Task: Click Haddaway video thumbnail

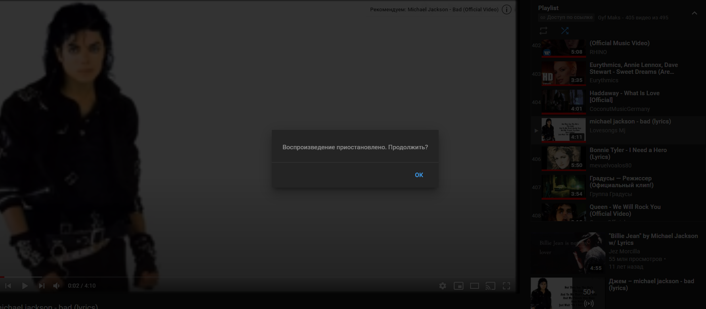Action: click(x=563, y=101)
